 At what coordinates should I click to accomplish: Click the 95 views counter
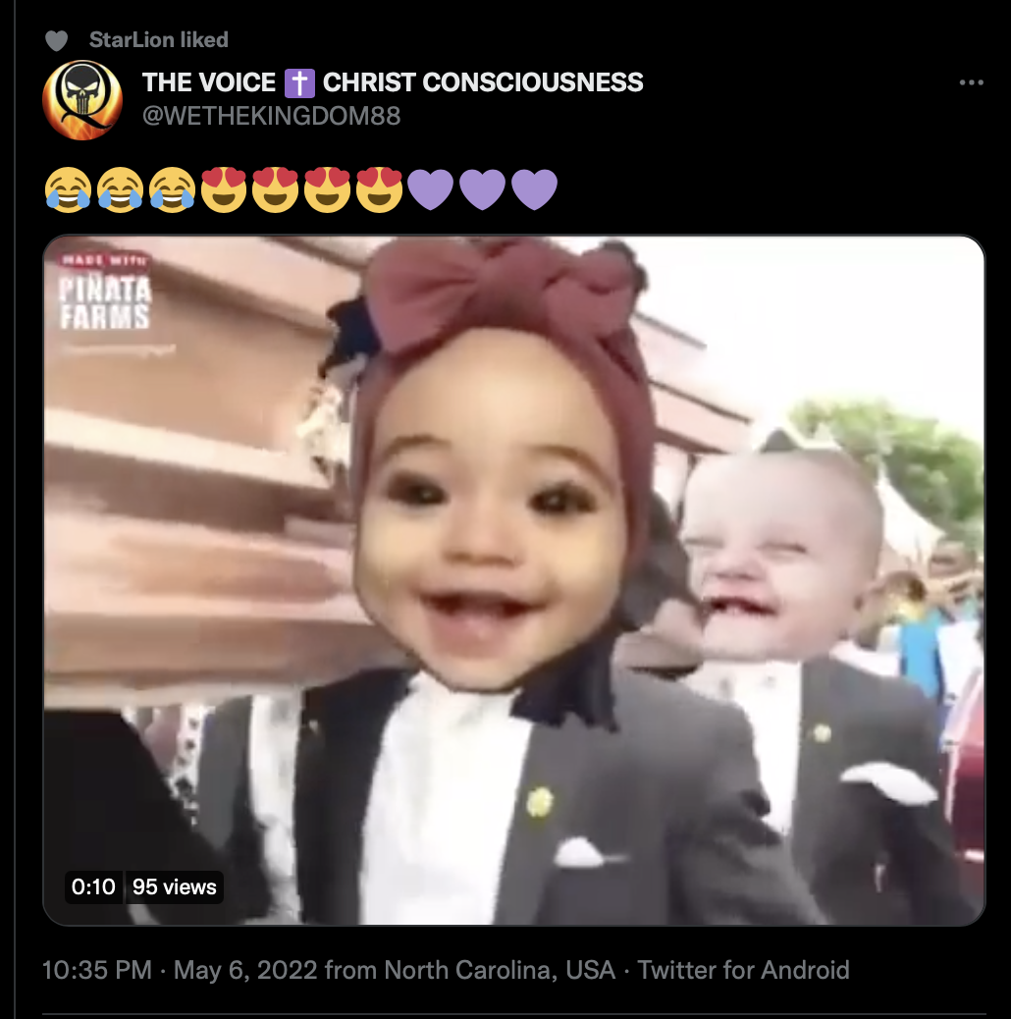coord(174,887)
